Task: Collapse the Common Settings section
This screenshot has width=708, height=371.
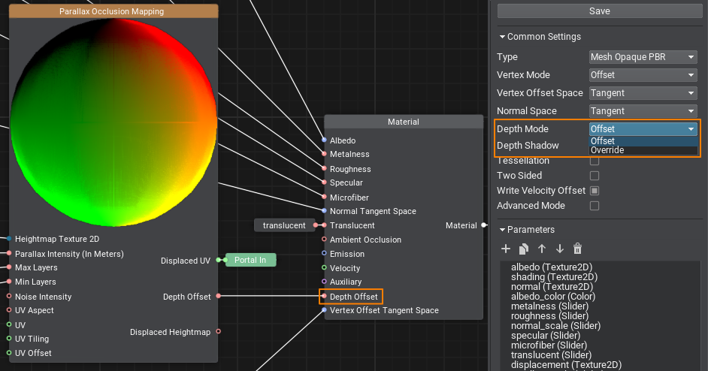Action: coord(502,37)
